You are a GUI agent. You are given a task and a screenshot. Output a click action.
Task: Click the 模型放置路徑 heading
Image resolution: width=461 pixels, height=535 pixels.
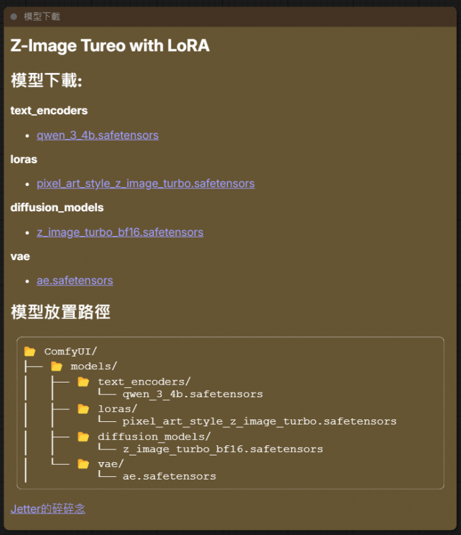(x=60, y=312)
